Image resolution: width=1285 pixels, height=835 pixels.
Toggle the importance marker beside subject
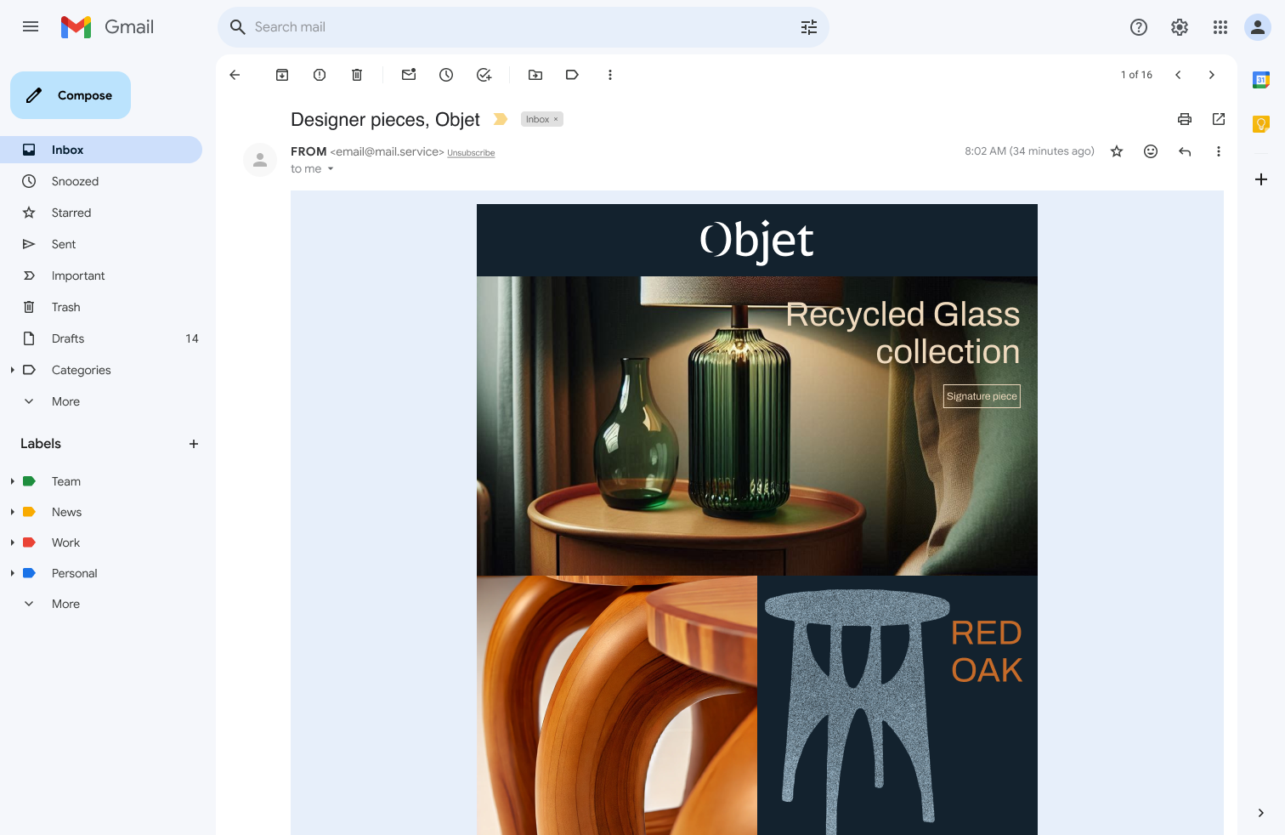tap(501, 119)
